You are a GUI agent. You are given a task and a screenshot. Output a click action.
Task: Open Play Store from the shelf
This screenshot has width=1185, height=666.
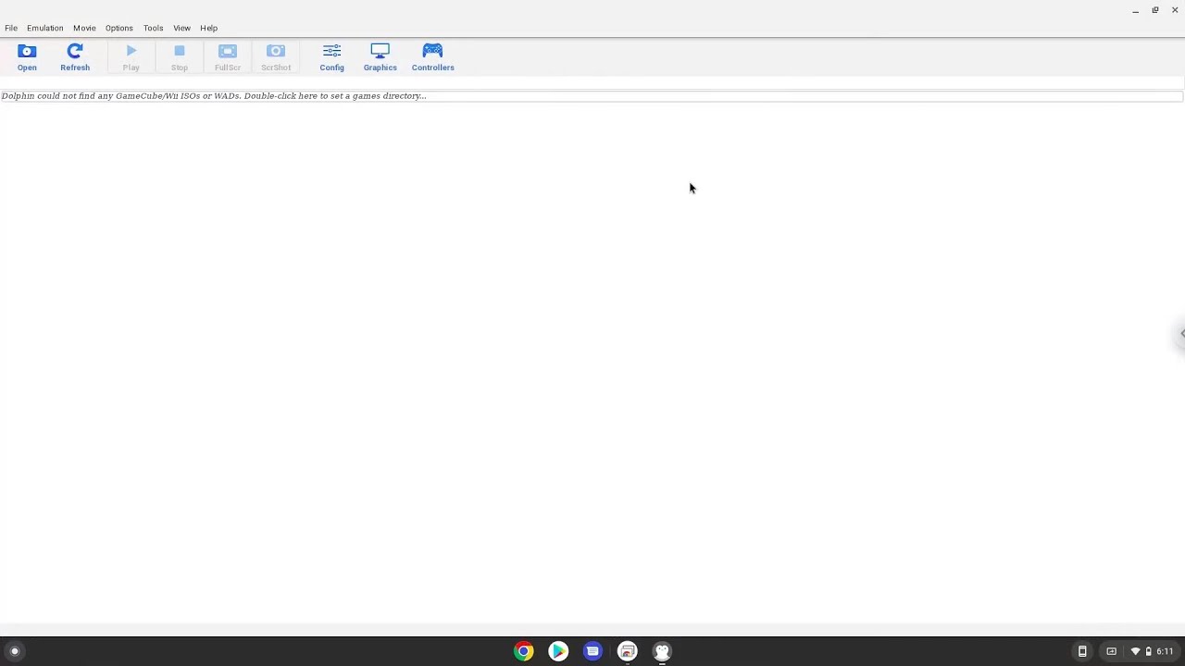(x=558, y=651)
